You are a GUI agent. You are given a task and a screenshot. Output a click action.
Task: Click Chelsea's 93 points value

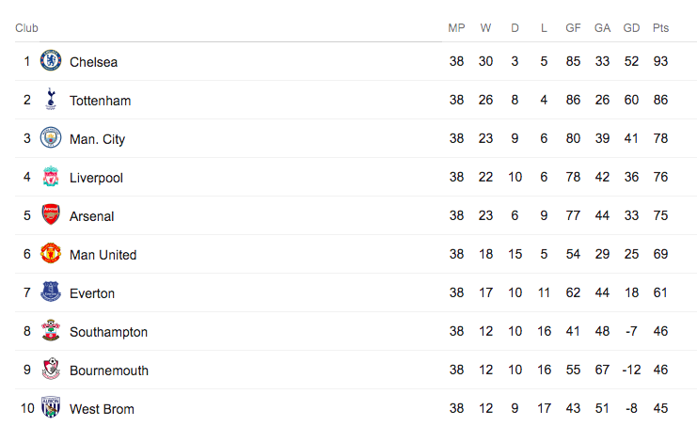point(660,61)
